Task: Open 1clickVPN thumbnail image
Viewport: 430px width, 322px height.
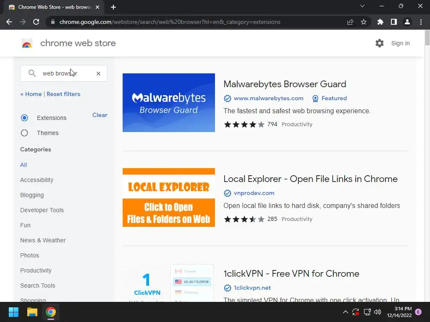Action: pyautogui.click(x=169, y=283)
